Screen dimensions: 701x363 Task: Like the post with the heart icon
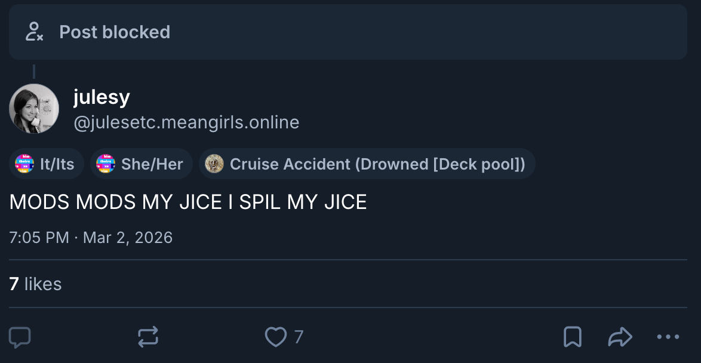(275, 337)
